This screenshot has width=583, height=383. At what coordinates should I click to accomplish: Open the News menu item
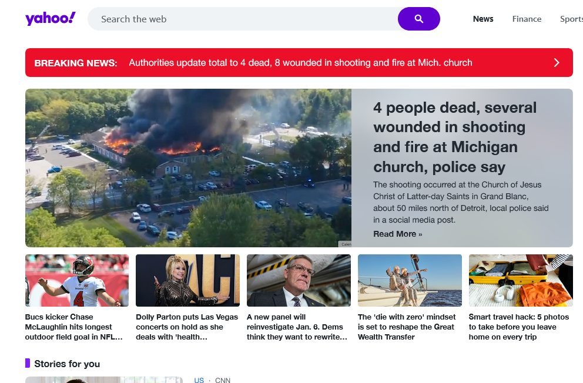pyautogui.click(x=483, y=19)
